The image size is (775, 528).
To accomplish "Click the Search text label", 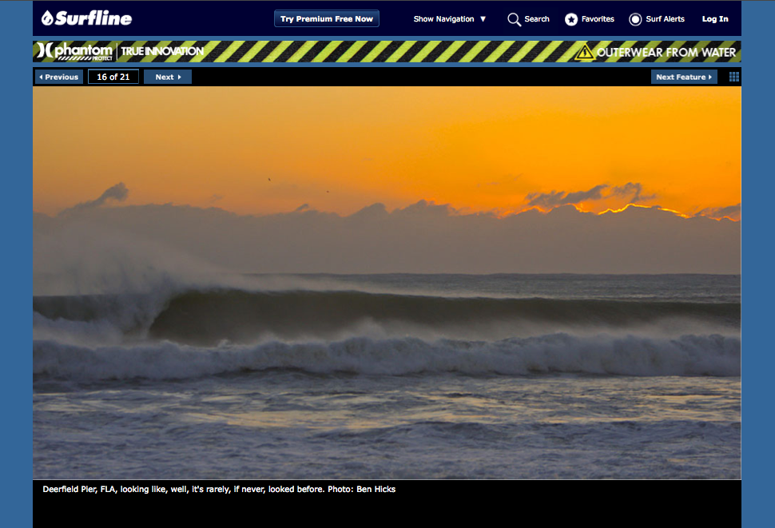I will (537, 19).
